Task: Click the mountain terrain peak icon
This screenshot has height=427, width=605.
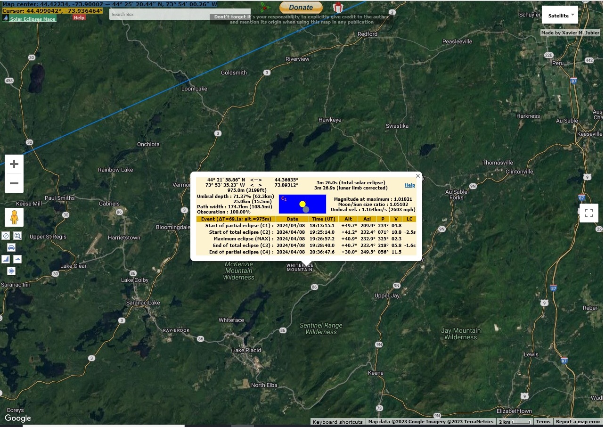Action: [x=16, y=258]
